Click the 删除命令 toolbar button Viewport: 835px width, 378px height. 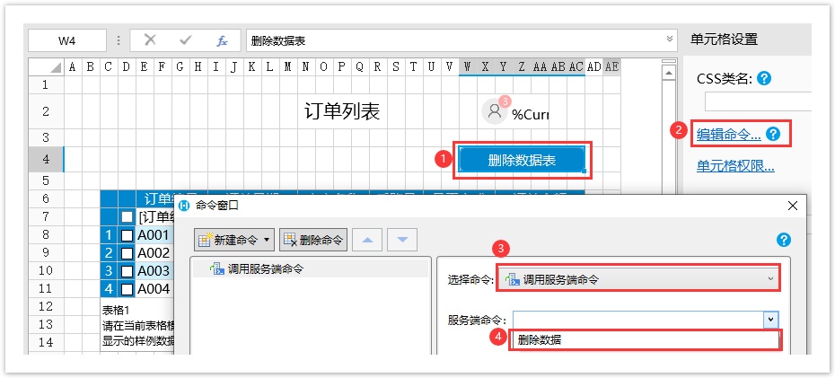313,240
